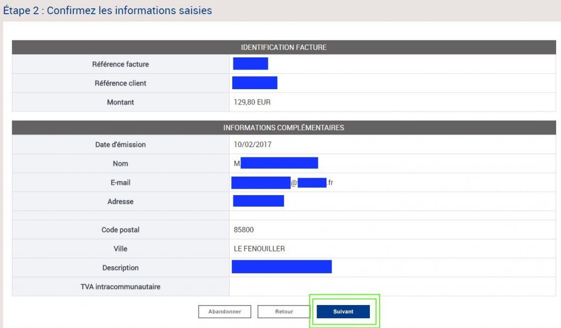Select the 129,80 EUR amount value
The height and width of the screenshot is (328, 561).
point(253,102)
